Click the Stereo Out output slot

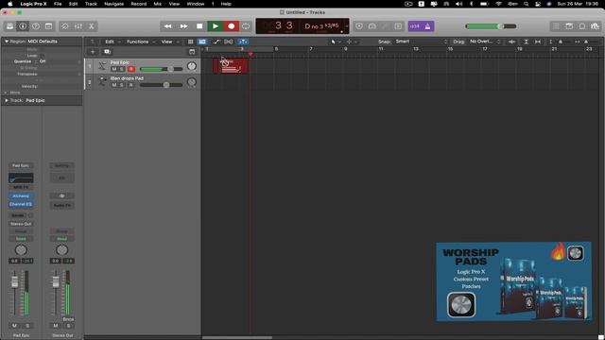(21, 224)
